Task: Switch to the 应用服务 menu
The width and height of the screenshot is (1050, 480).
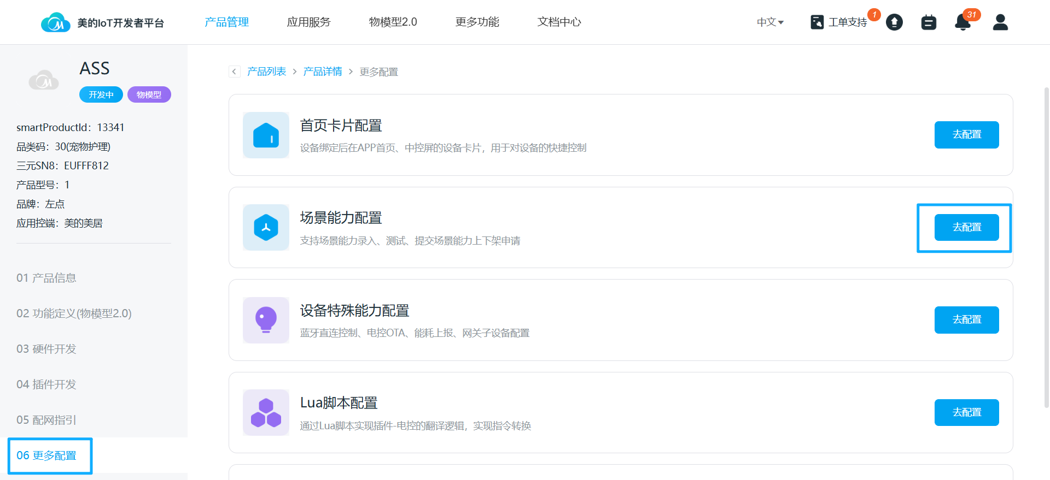Action: 308,22
